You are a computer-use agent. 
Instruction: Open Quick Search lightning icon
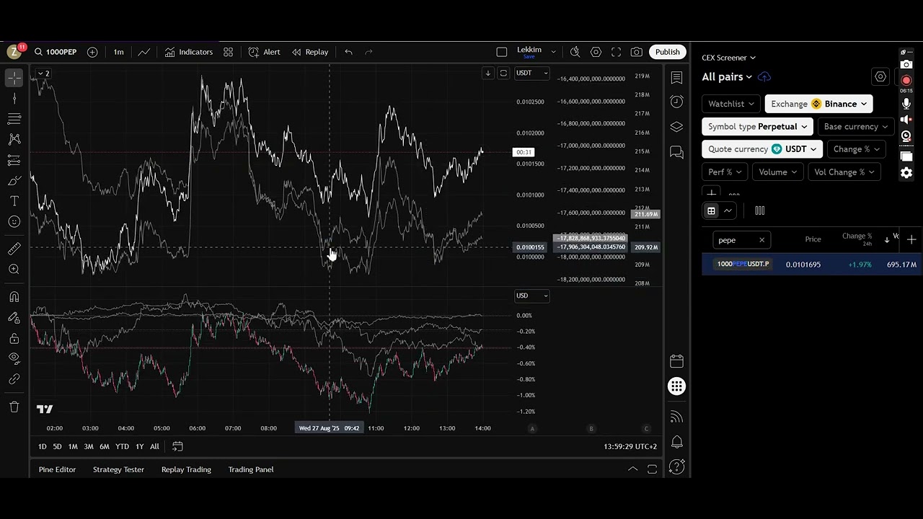575,52
